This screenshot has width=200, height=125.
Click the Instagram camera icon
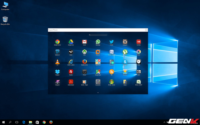[125, 42]
